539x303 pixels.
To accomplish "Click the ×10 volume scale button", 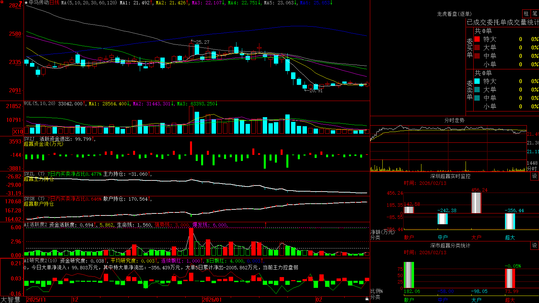I will [x=18, y=132].
